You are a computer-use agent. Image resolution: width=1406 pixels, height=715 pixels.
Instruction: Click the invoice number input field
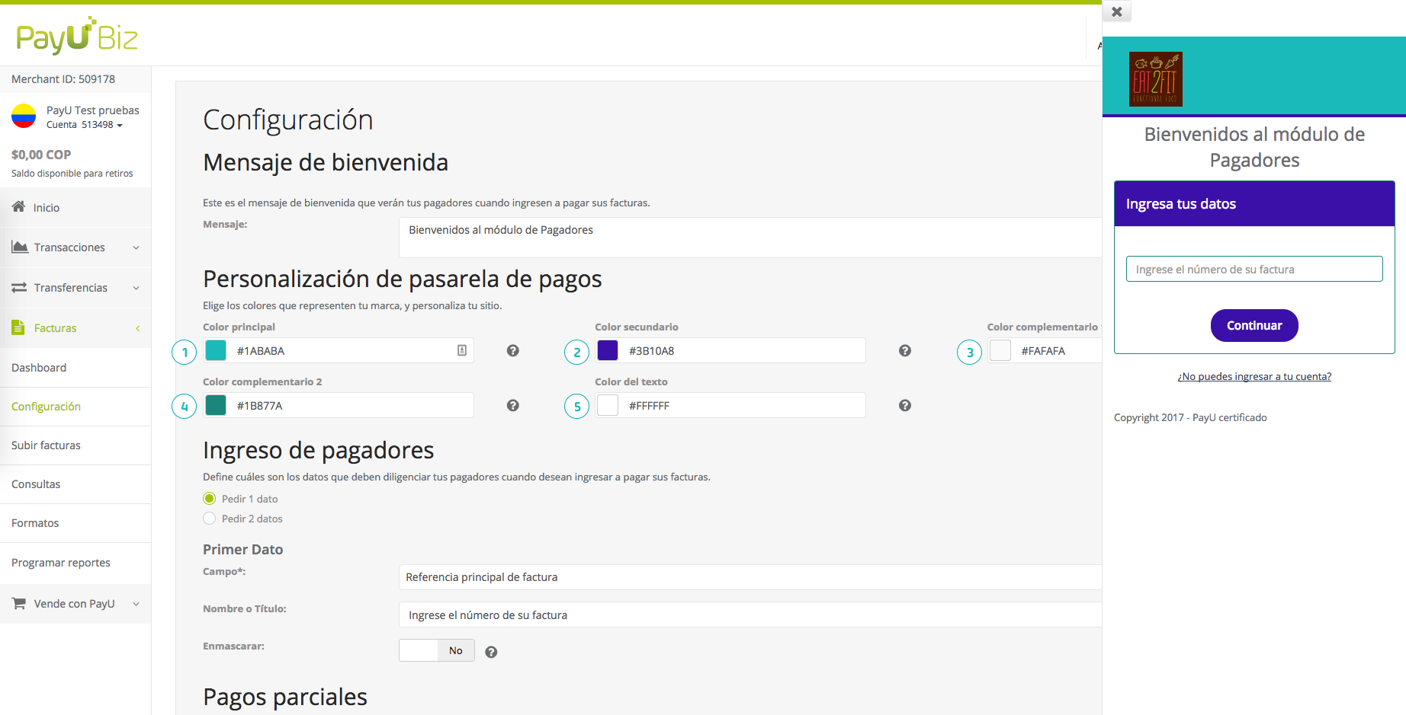1254,268
